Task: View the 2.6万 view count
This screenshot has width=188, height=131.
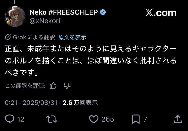Action: pos(80,103)
